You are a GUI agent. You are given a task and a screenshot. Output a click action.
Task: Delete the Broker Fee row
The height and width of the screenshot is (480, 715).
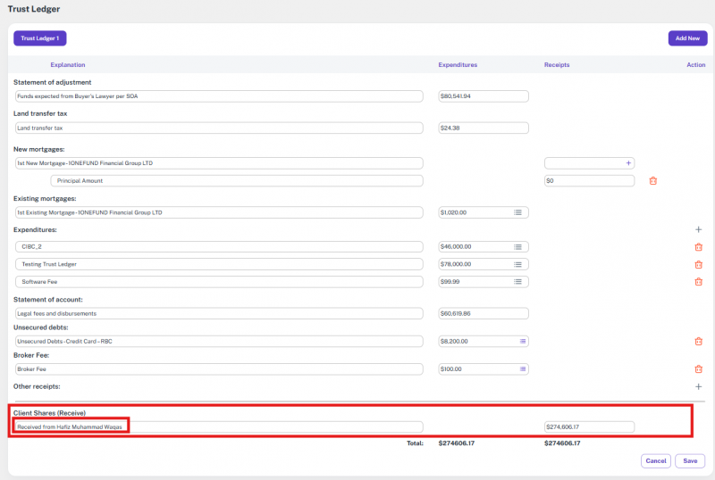[698, 369]
